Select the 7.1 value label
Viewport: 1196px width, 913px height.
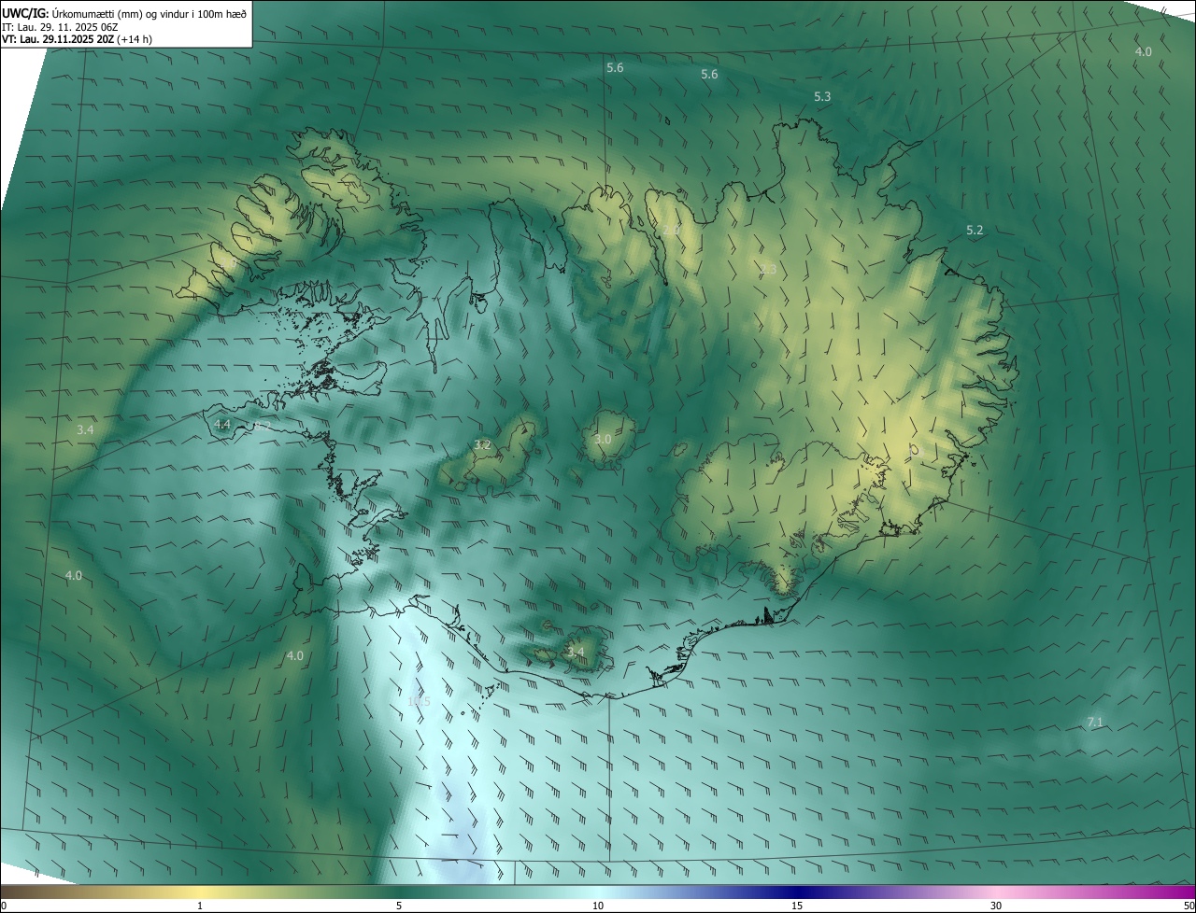pyautogui.click(x=1095, y=723)
